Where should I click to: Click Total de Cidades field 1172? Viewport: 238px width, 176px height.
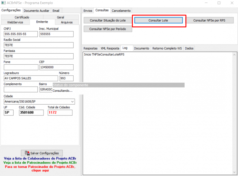coord(60,113)
